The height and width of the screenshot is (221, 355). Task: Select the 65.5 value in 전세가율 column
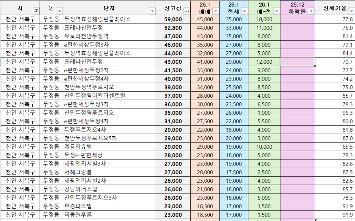[335, 147]
